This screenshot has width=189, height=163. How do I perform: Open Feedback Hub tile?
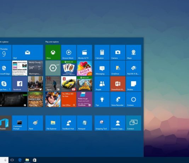click(69, 123)
